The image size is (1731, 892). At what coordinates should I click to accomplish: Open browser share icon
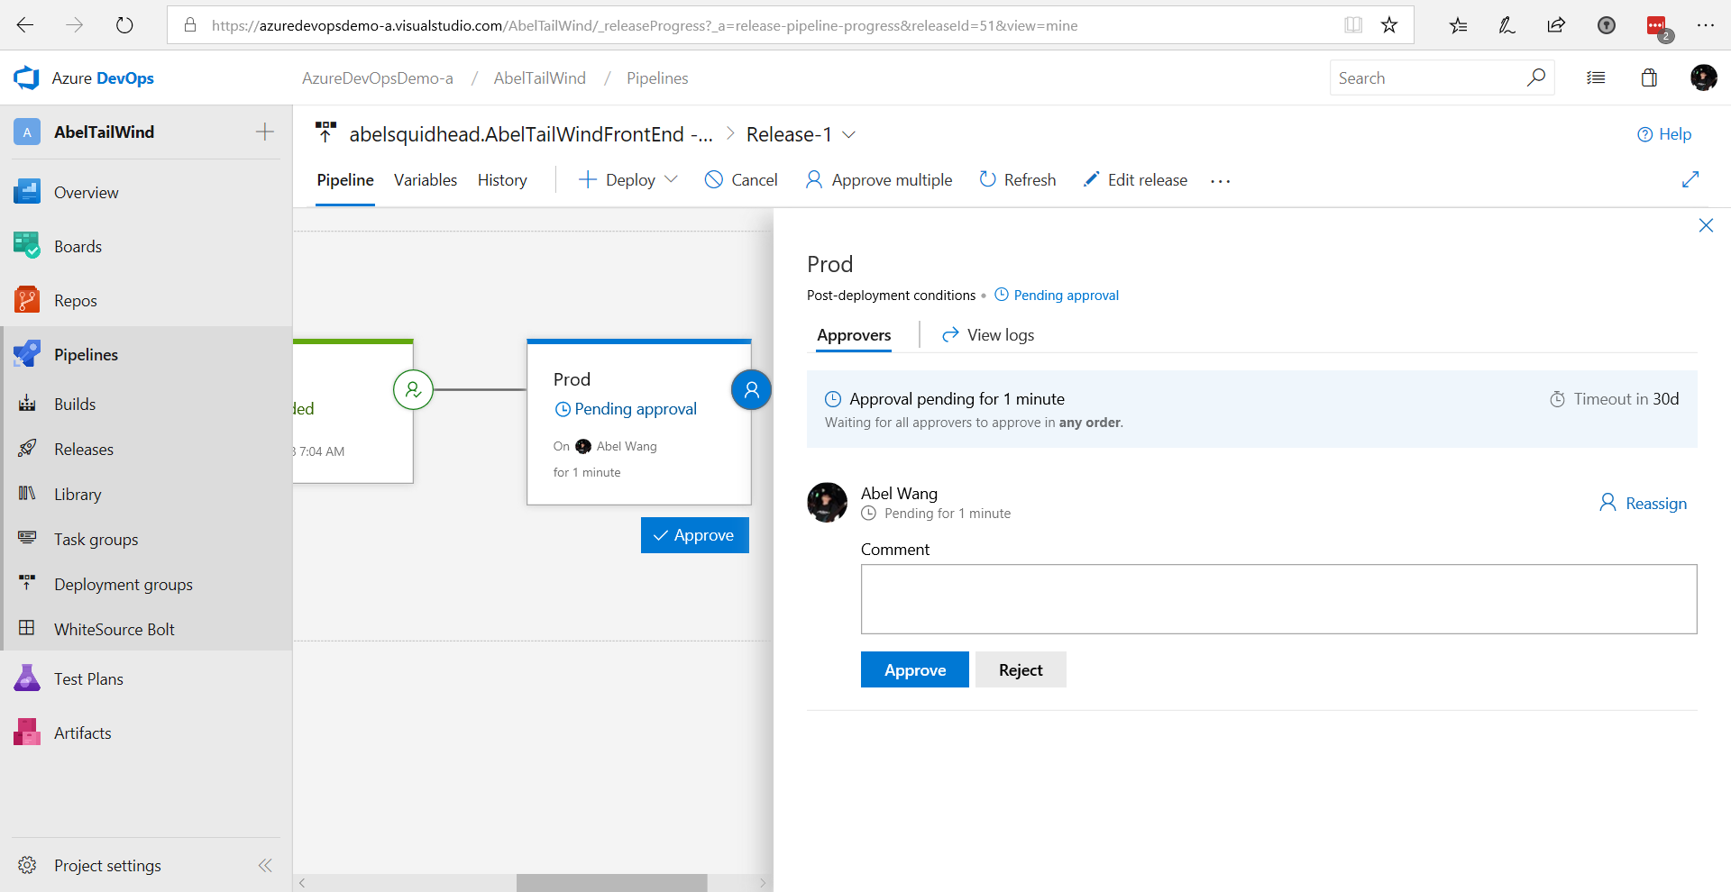[x=1556, y=25]
